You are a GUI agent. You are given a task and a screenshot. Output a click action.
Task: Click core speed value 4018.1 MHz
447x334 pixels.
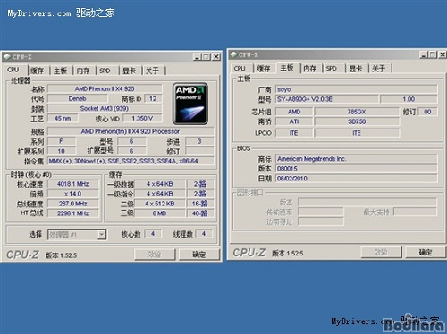click(x=73, y=184)
